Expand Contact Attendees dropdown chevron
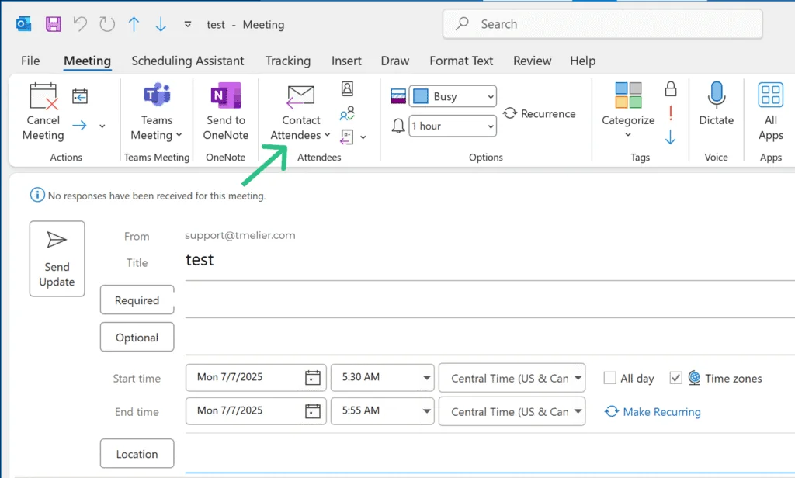 (x=328, y=135)
